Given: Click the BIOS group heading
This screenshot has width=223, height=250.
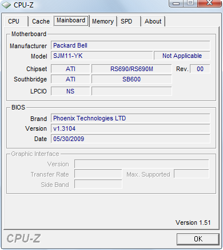Looking at the screenshot, I should pos(18,107).
